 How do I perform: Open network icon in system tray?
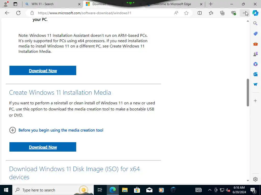click(x=222, y=190)
